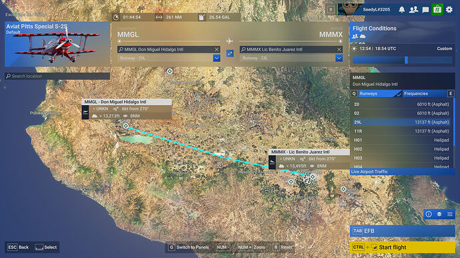Switch to the Frequencies tab
The width and height of the screenshot is (460, 258).
point(425,94)
